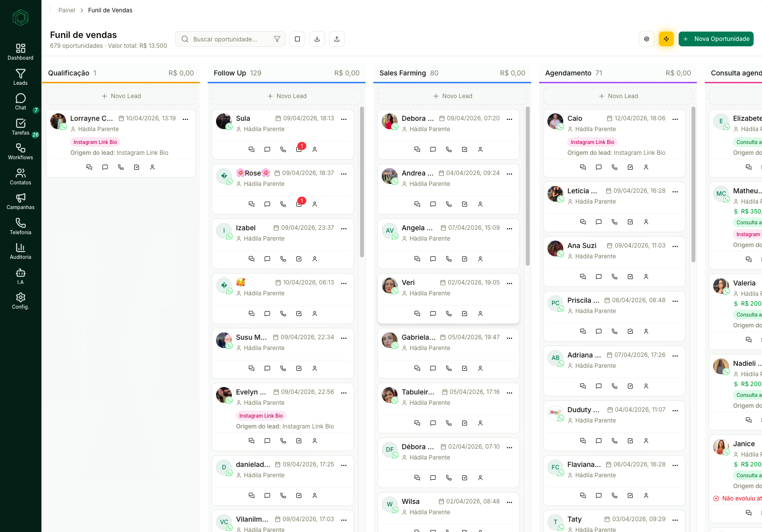
Task: Click the upload icon in the top toolbar
Action: click(337, 39)
